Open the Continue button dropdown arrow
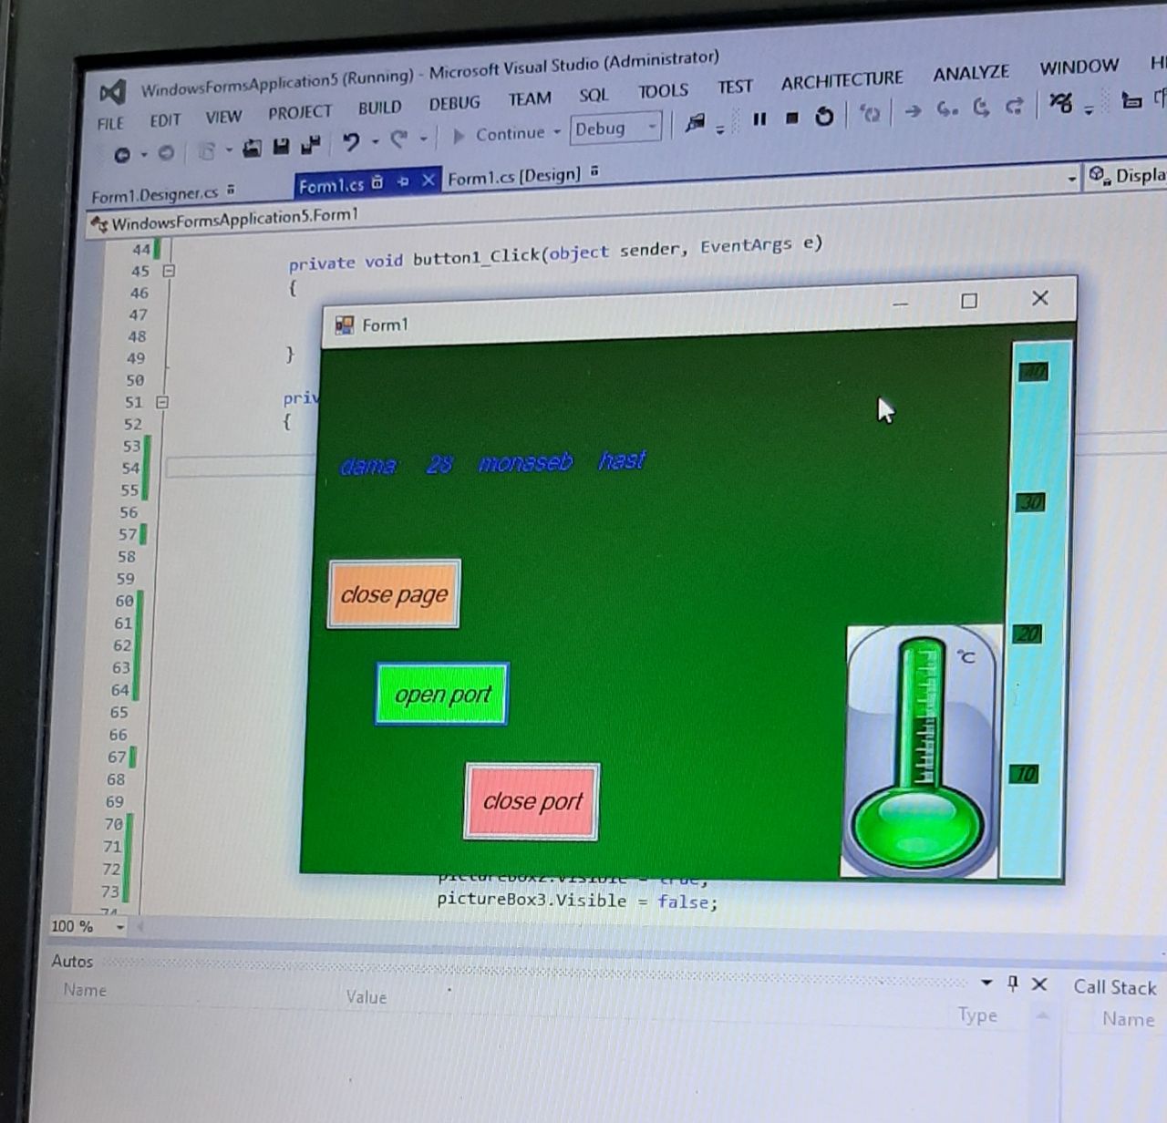 [557, 132]
